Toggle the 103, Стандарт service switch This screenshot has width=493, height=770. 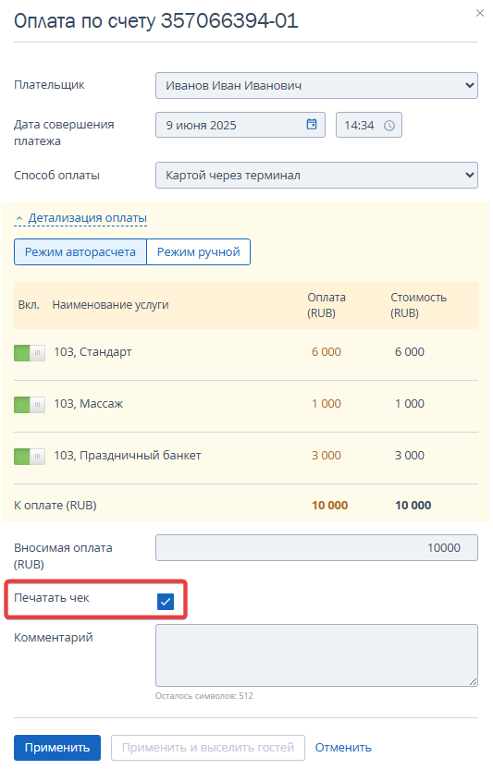click(30, 352)
